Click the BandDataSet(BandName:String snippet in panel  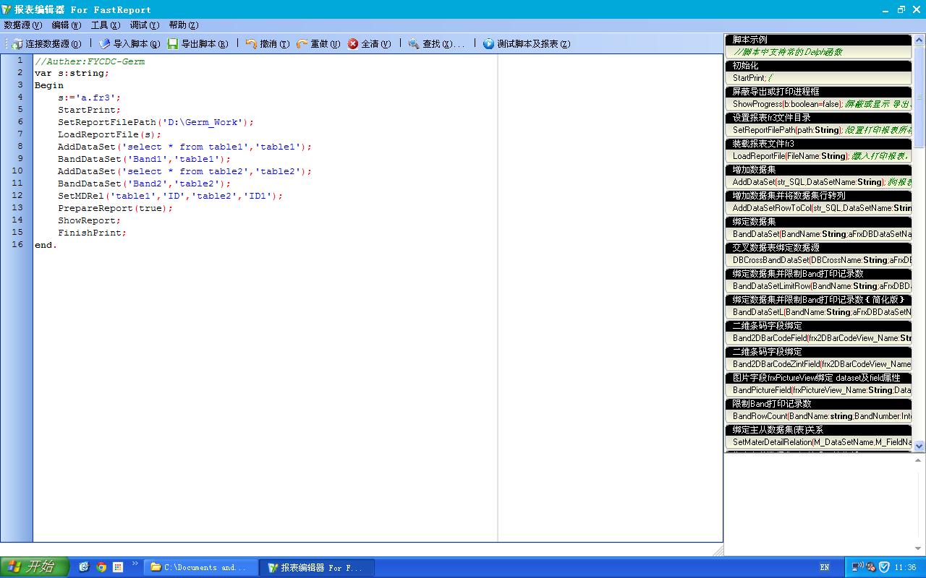click(x=818, y=233)
